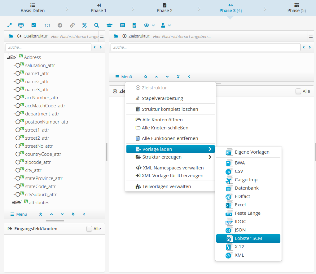Select the zipcode_attr tree item
This screenshot has width=316, height=274.
[38, 162]
